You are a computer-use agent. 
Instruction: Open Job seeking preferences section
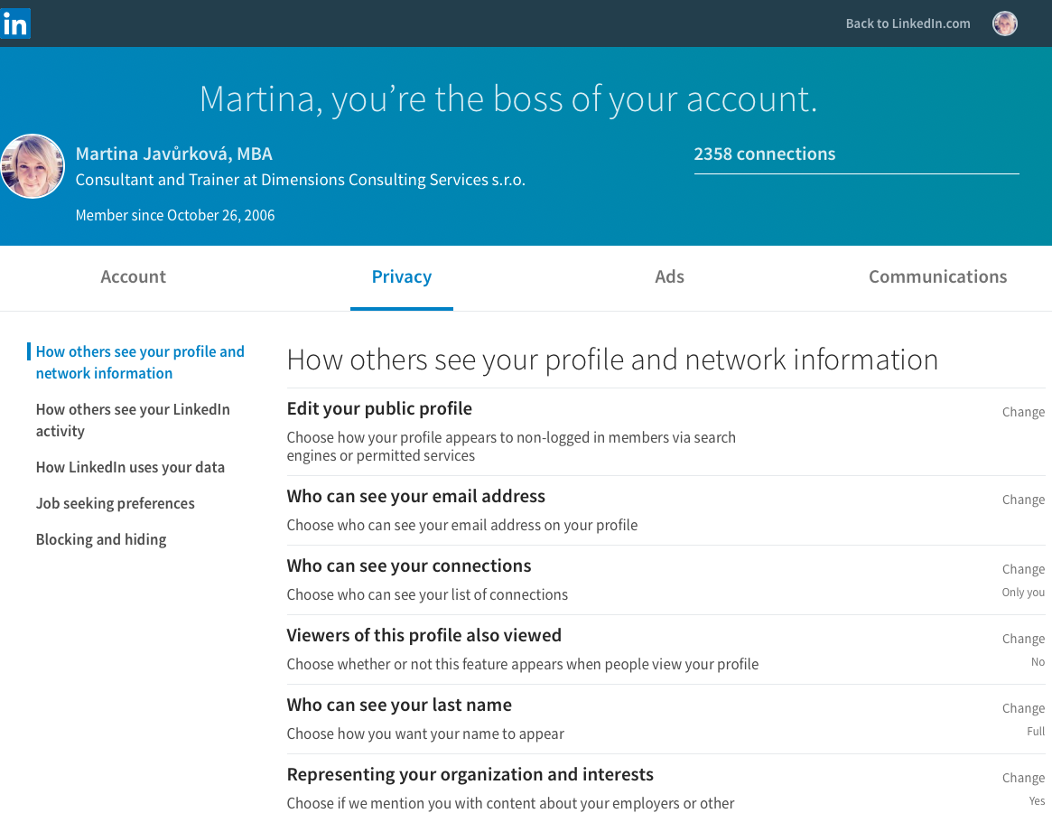click(115, 503)
